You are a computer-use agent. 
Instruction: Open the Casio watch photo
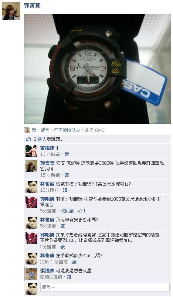[97, 69]
